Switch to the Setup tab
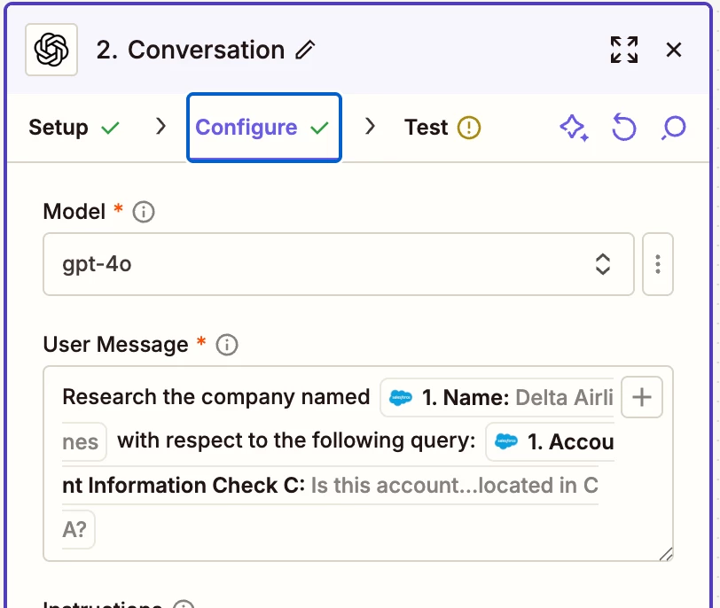The width and height of the screenshot is (720, 608). [x=74, y=128]
